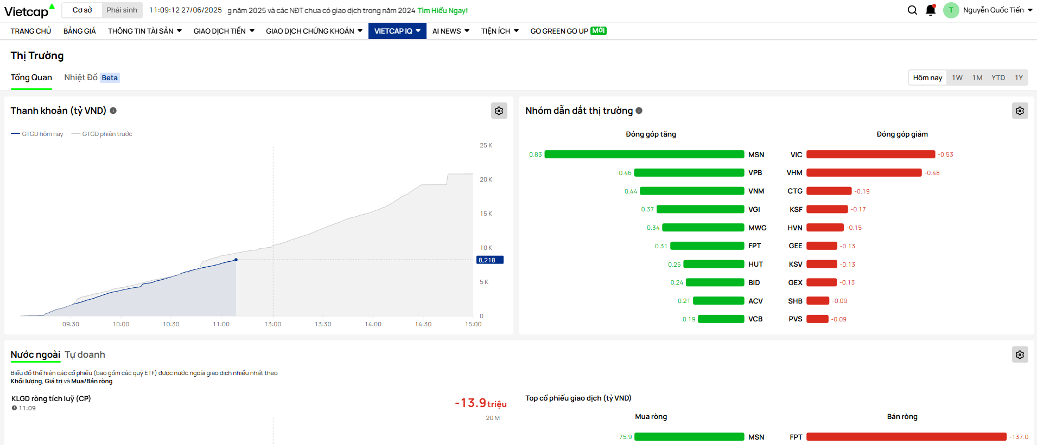Click info icon beside Nhóm dẫn dắt thị trường

point(639,111)
